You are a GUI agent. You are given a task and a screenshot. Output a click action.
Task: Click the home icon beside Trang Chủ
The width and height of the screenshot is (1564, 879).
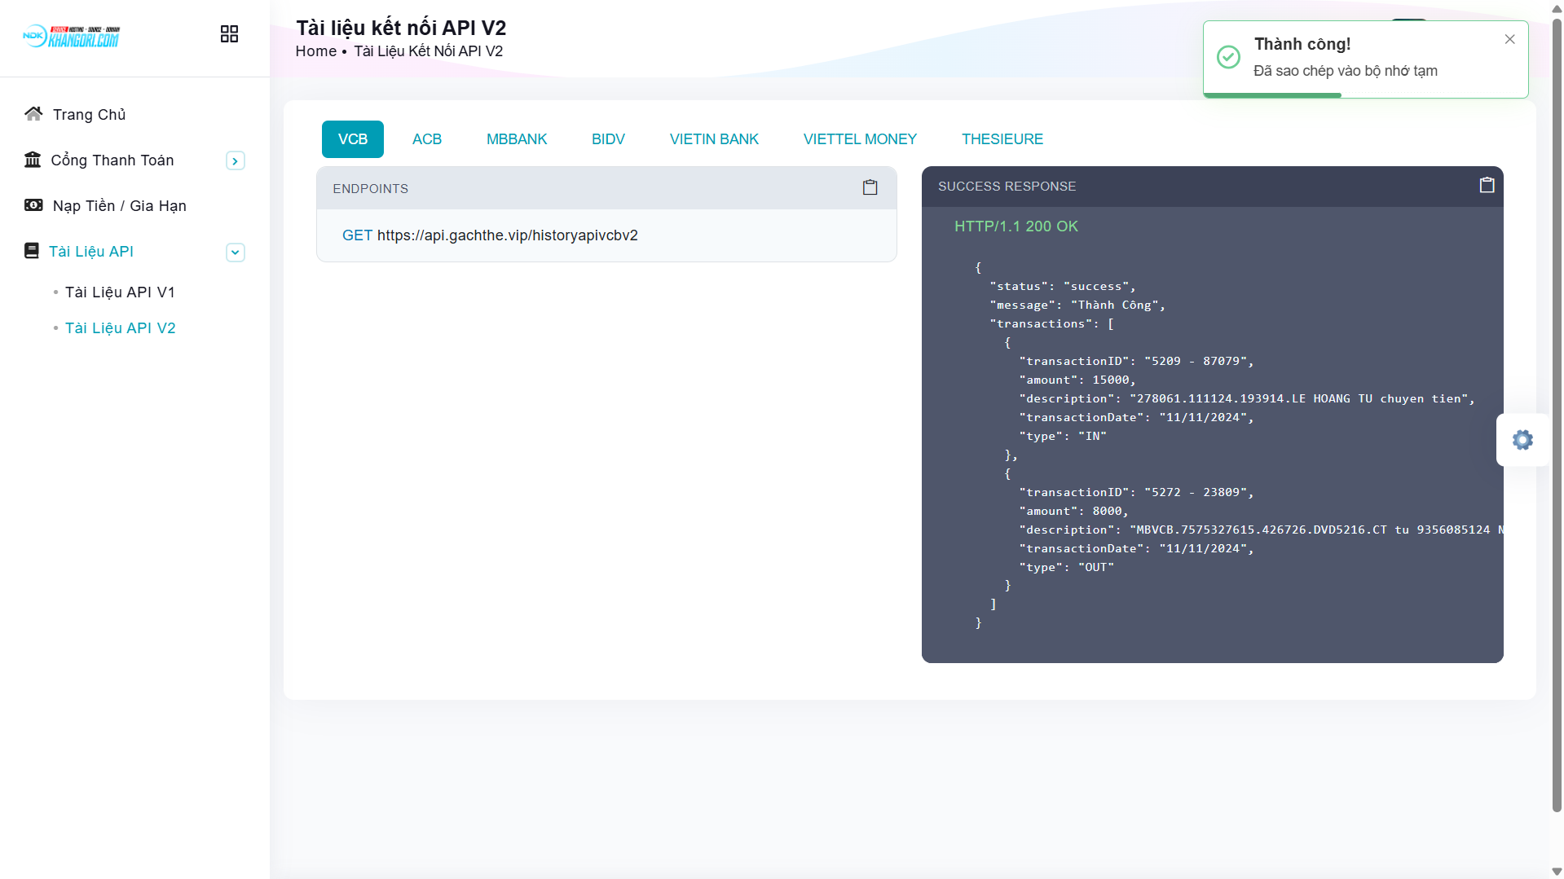click(33, 114)
